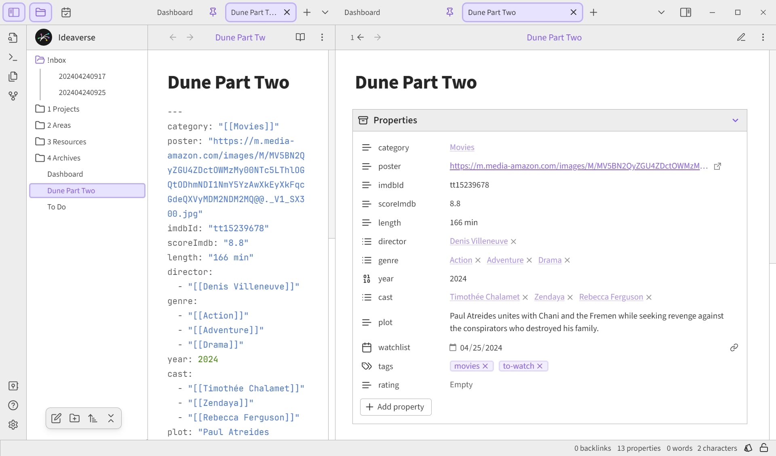
Task: Switch to Dashboard tab in right pane
Action: (x=362, y=13)
